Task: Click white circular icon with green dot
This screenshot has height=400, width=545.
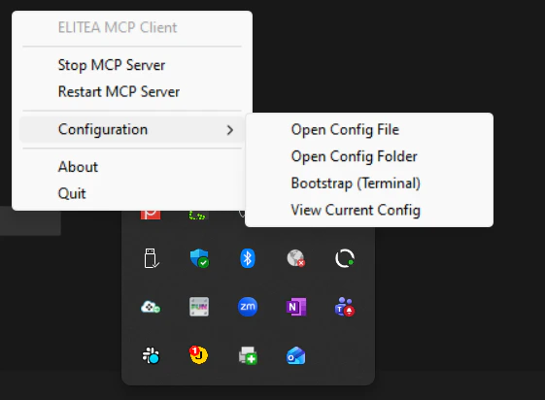Action: click(x=345, y=258)
